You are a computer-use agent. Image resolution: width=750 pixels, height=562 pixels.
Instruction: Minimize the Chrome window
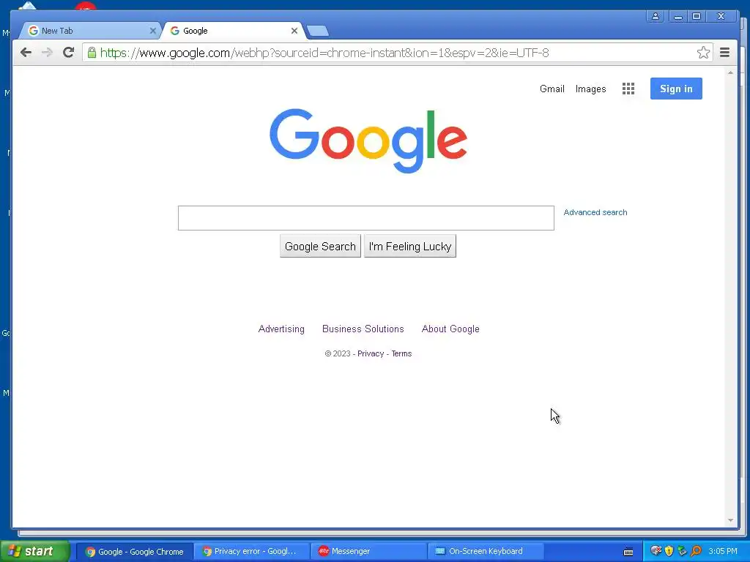677,16
